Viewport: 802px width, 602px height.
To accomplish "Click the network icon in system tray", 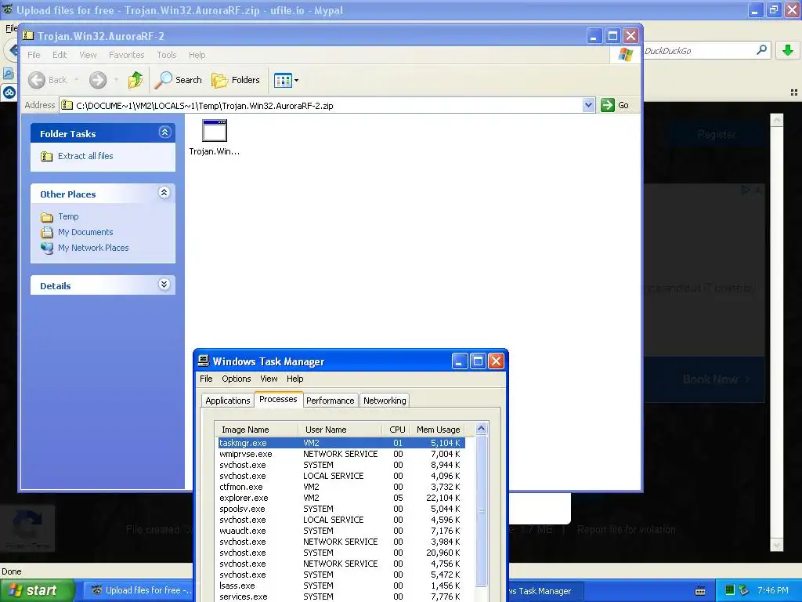I will (x=744, y=590).
